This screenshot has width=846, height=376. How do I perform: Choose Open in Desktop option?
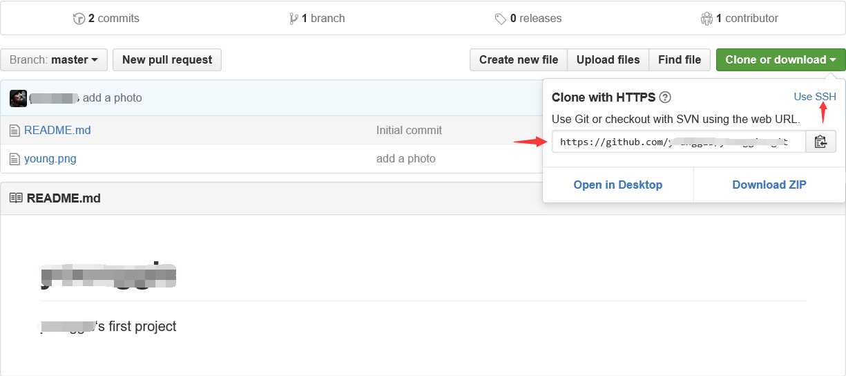[618, 185]
